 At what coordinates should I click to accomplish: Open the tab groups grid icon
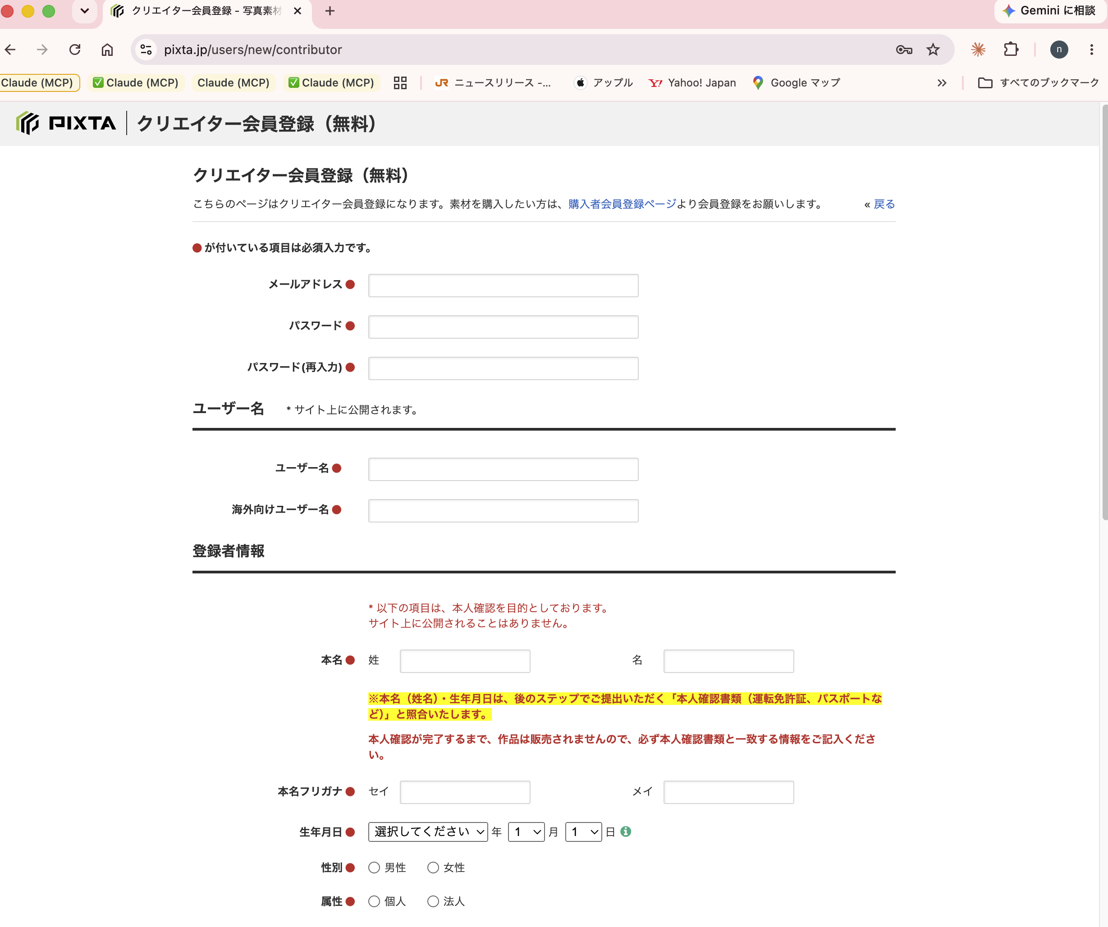[x=400, y=83]
